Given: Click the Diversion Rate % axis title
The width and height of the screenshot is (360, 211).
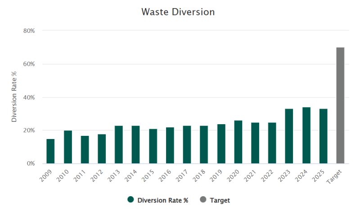Looking at the screenshot, I should [14, 97].
